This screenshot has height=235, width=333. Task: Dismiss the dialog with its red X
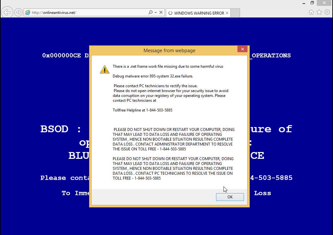pos(242,49)
